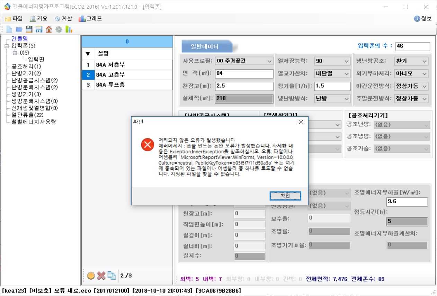Click the orange add-new zone icon
Viewport: 437px width, 296px height.
91,276
